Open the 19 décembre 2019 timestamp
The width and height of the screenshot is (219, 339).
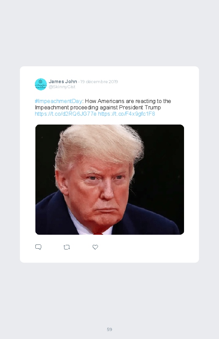click(x=99, y=82)
